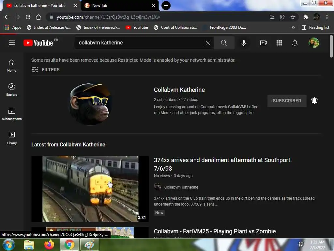Clear the search box with the X icon
The image size is (334, 251).
tap(208, 43)
